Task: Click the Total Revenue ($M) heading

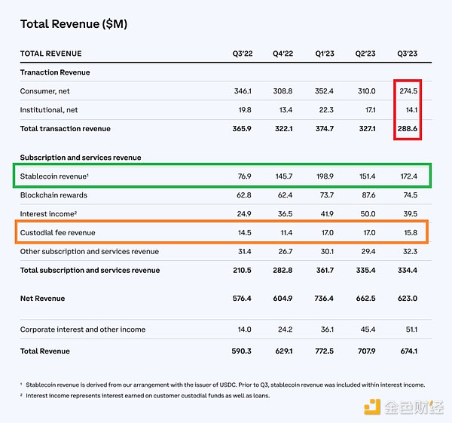Action: tap(73, 24)
